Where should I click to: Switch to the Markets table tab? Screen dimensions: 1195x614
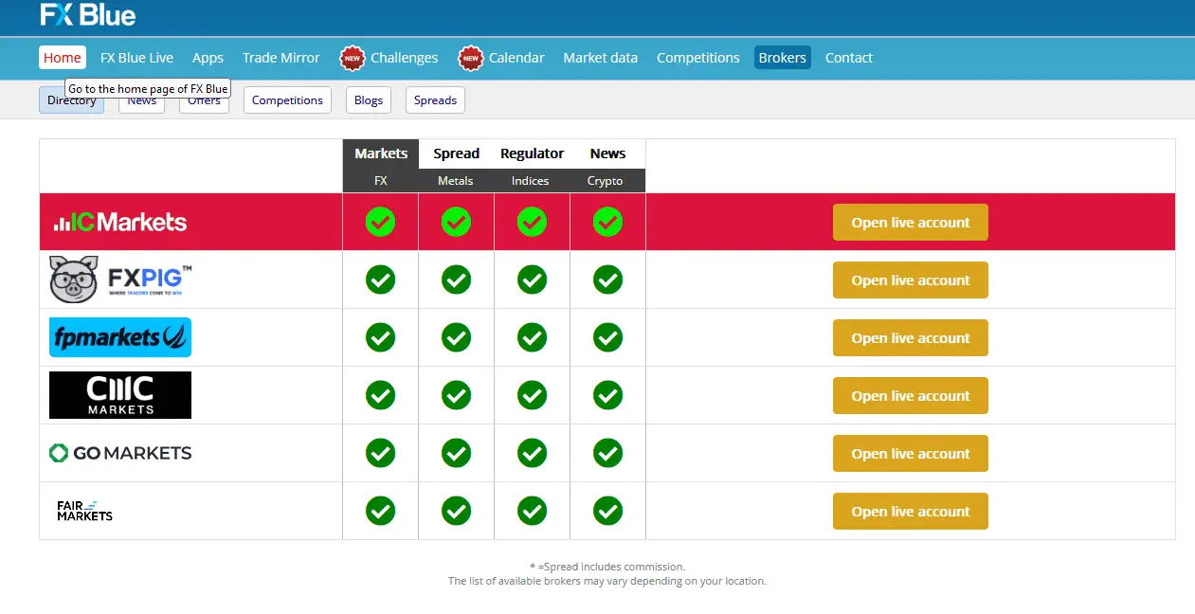381,153
